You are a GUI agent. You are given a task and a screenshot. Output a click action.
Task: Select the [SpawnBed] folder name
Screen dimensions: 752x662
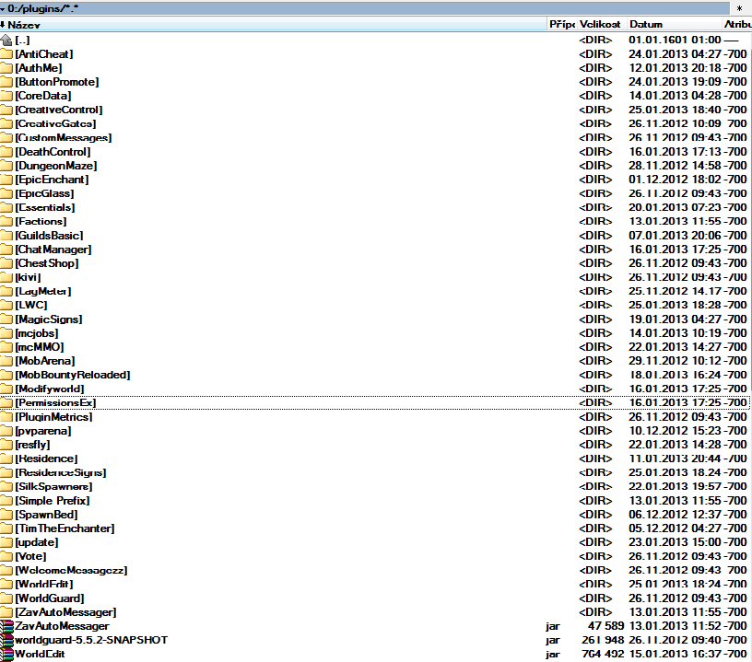point(46,515)
